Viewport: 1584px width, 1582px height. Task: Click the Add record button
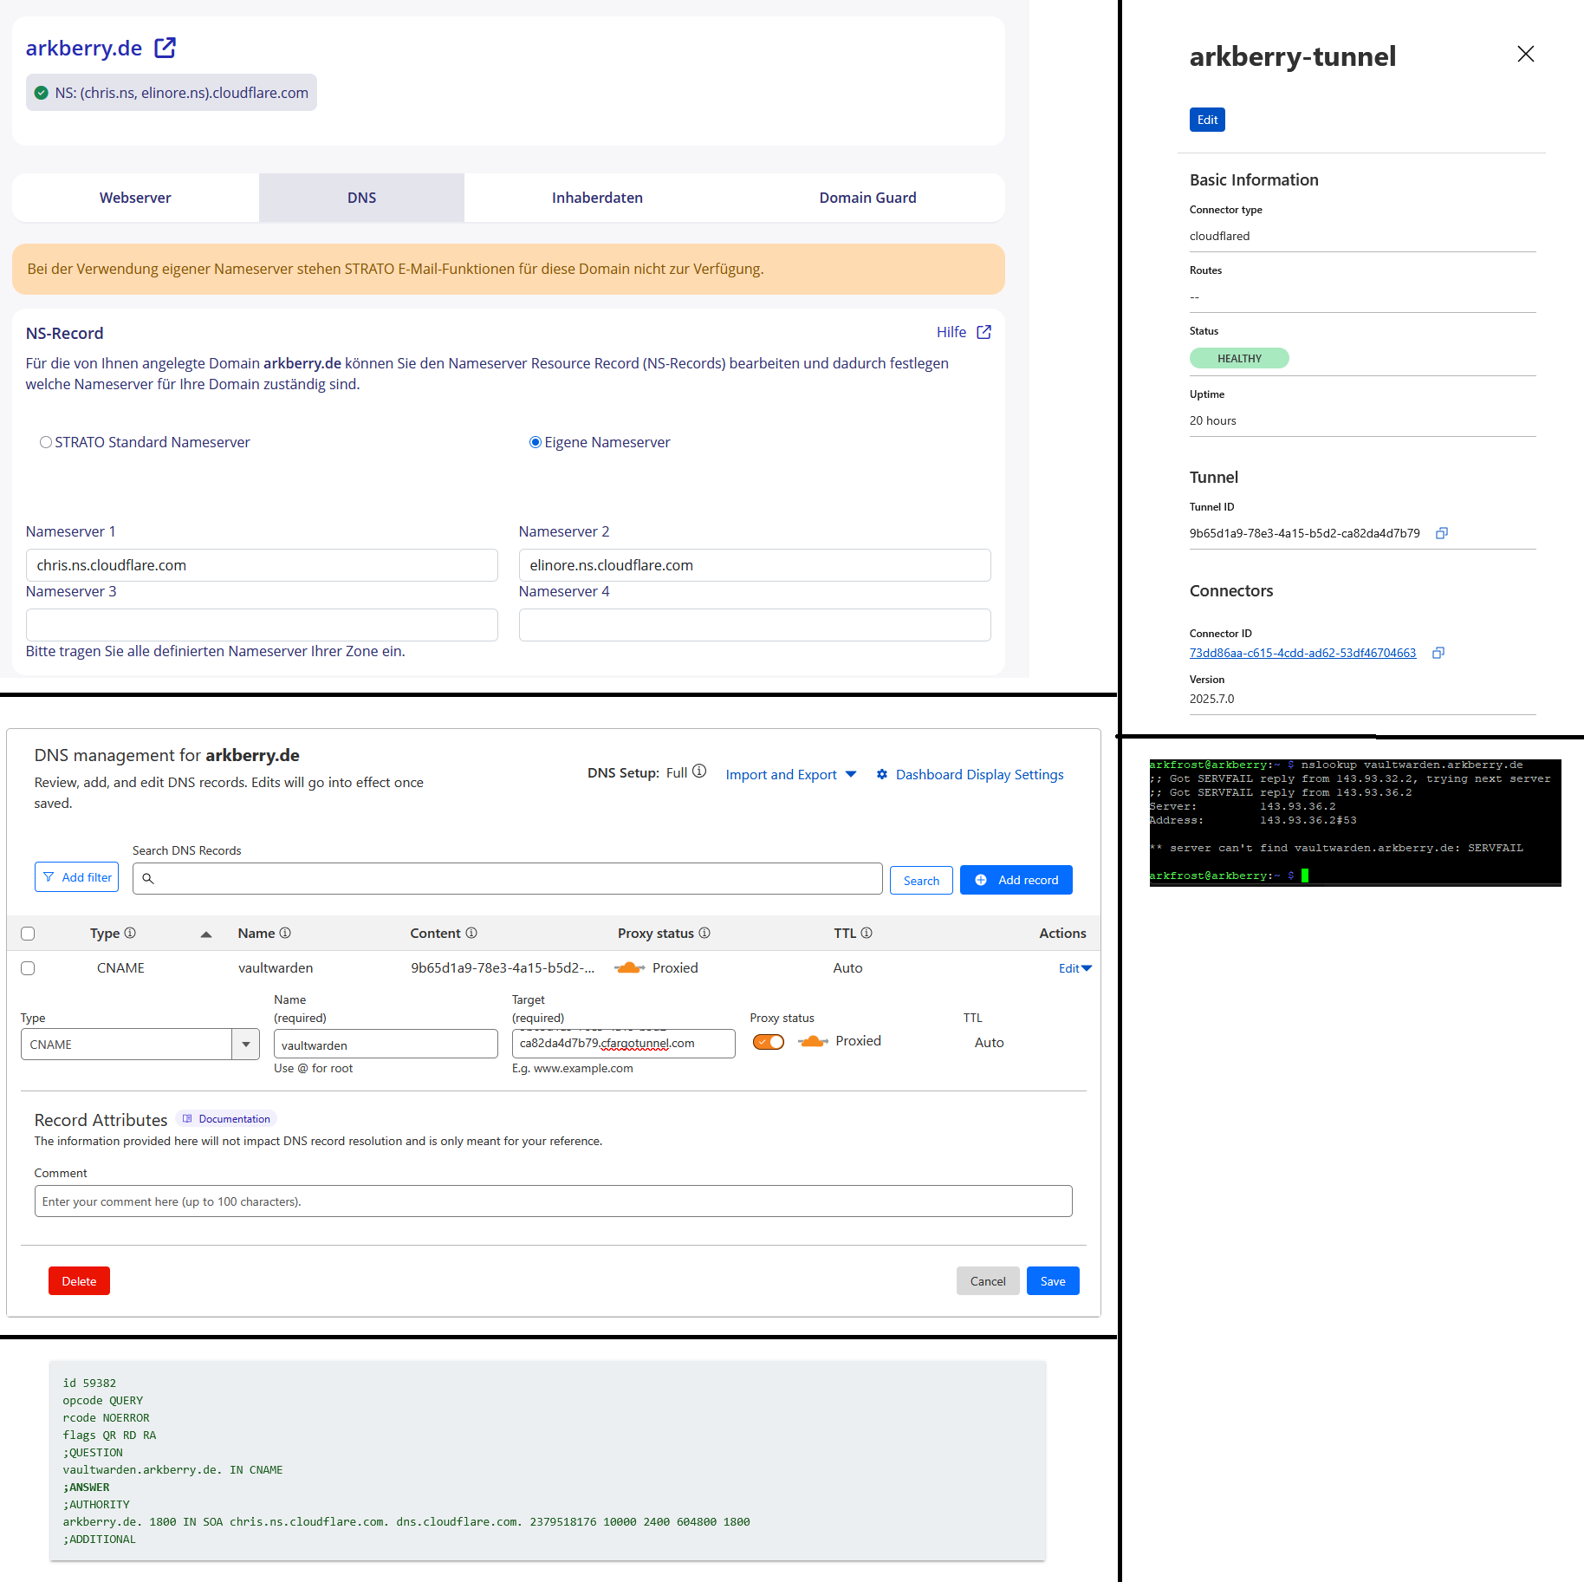coord(1016,880)
